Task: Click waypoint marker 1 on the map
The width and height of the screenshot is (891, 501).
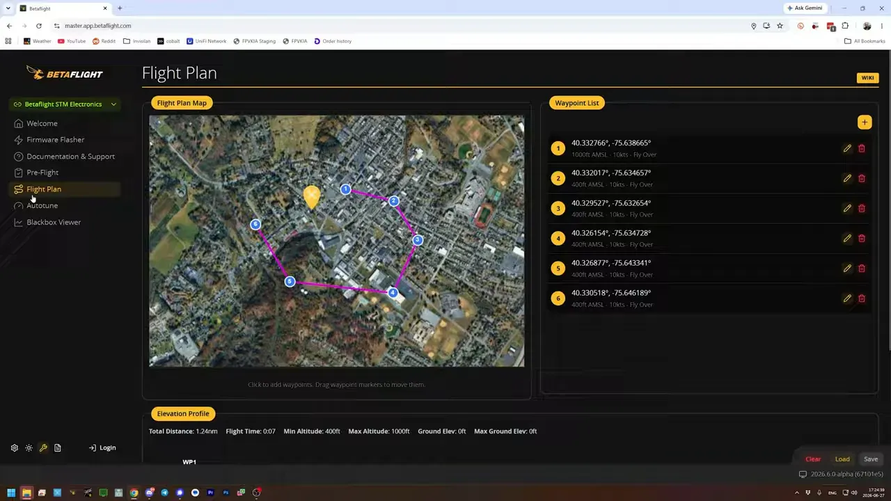Action: [x=345, y=189]
